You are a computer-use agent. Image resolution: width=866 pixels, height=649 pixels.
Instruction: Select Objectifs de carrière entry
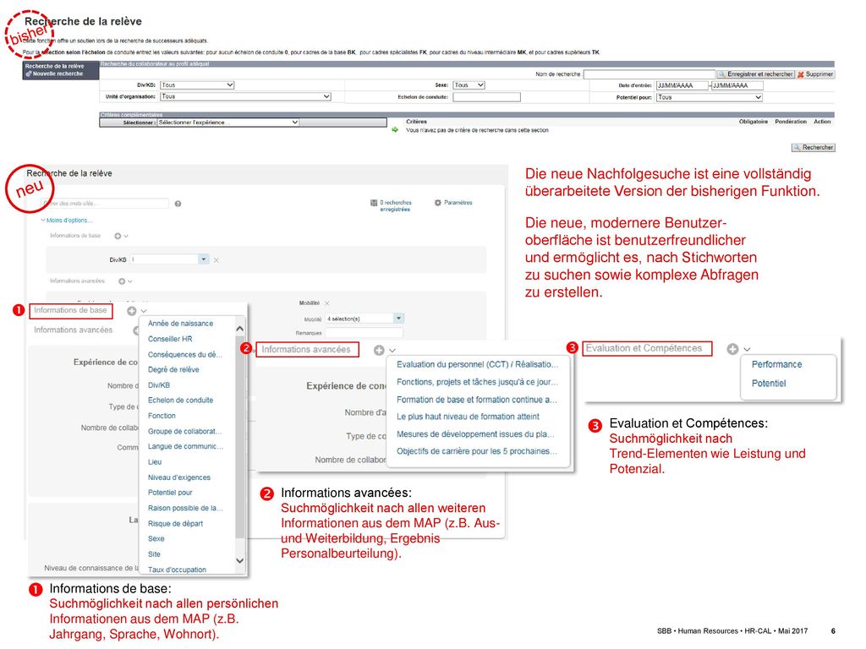click(477, 451)
